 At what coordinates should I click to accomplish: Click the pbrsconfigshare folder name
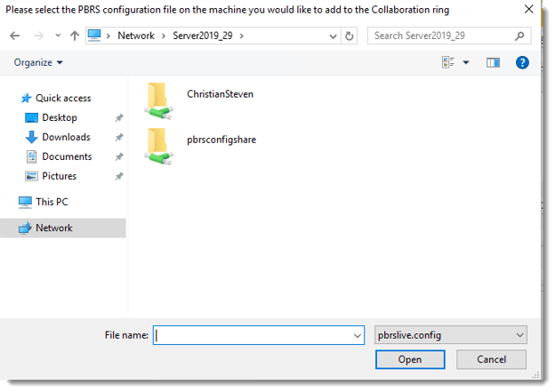(x=221, y=140)
